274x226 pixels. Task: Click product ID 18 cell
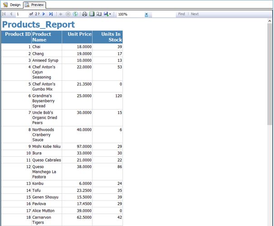coord(16,220)
